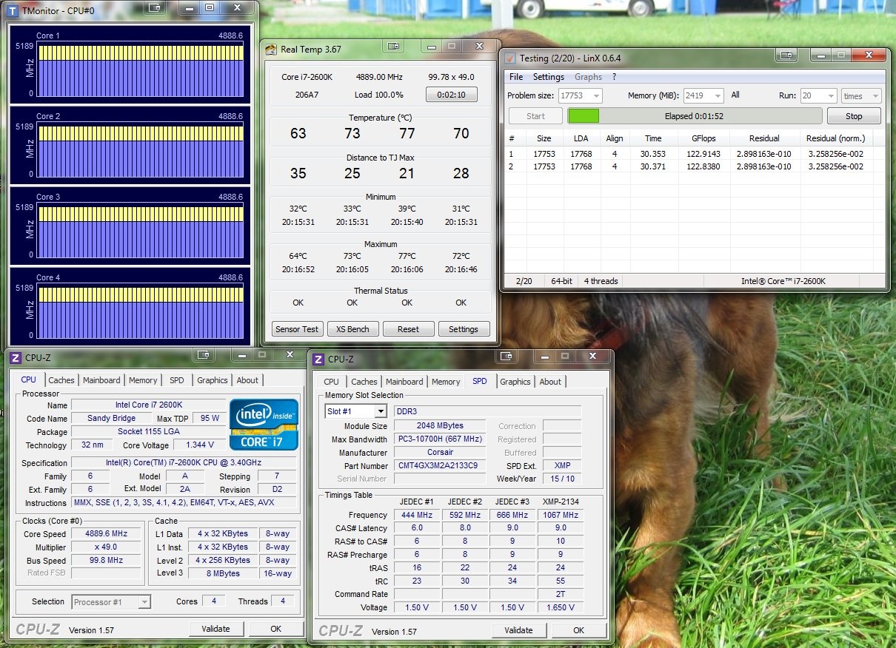Click the Reset button in Real Temp

coord(408,329)
